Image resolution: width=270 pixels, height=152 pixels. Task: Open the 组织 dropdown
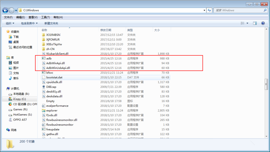click(10, 23)
